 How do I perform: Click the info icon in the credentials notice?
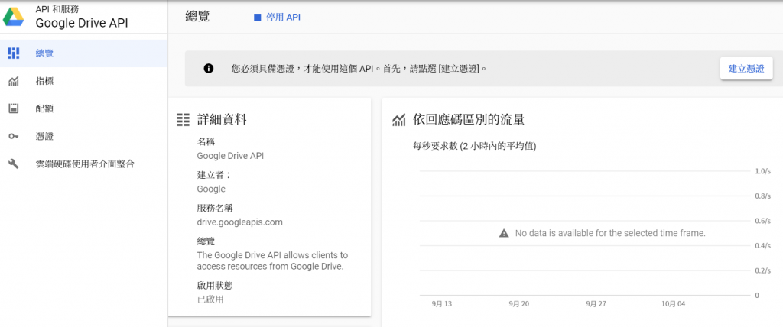coord(209,69)
